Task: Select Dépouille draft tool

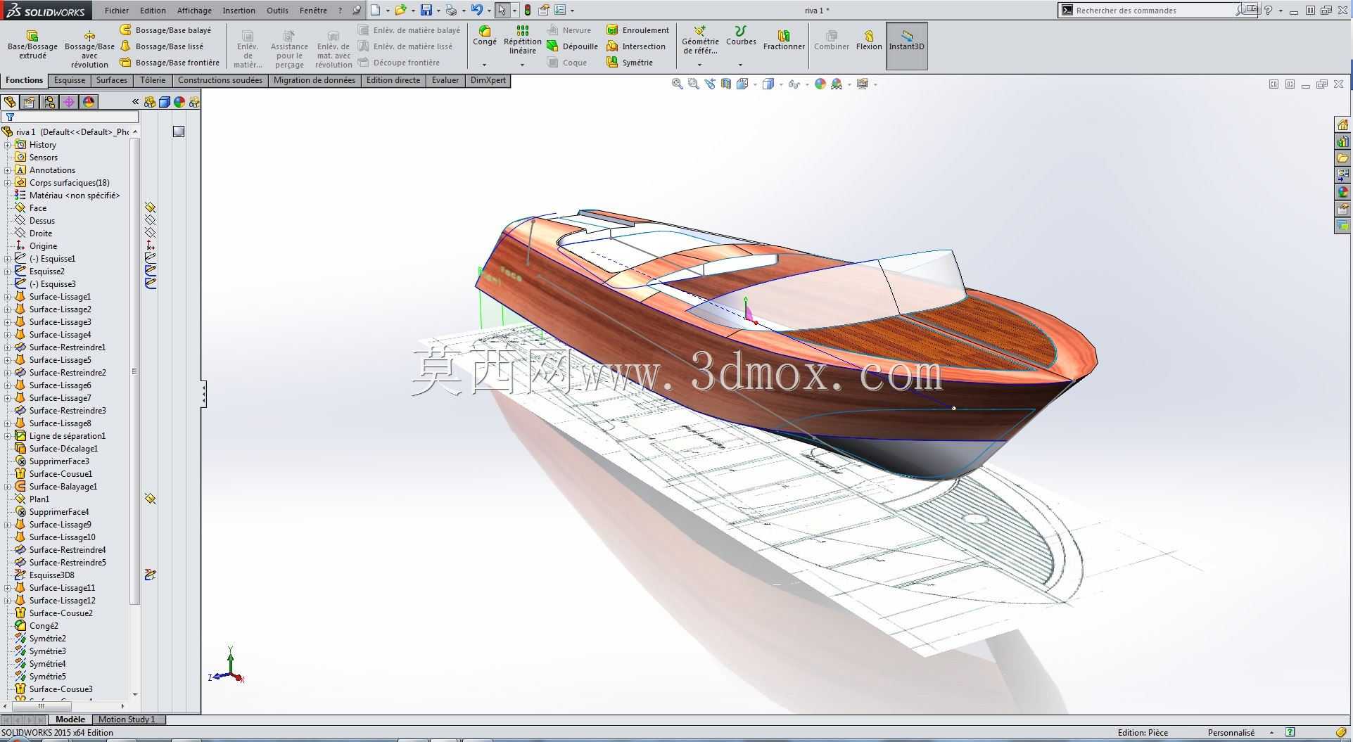Action: tap(572, 46)
